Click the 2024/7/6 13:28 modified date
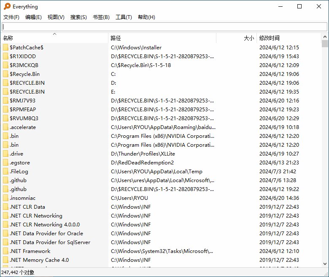 pos(278,180)
